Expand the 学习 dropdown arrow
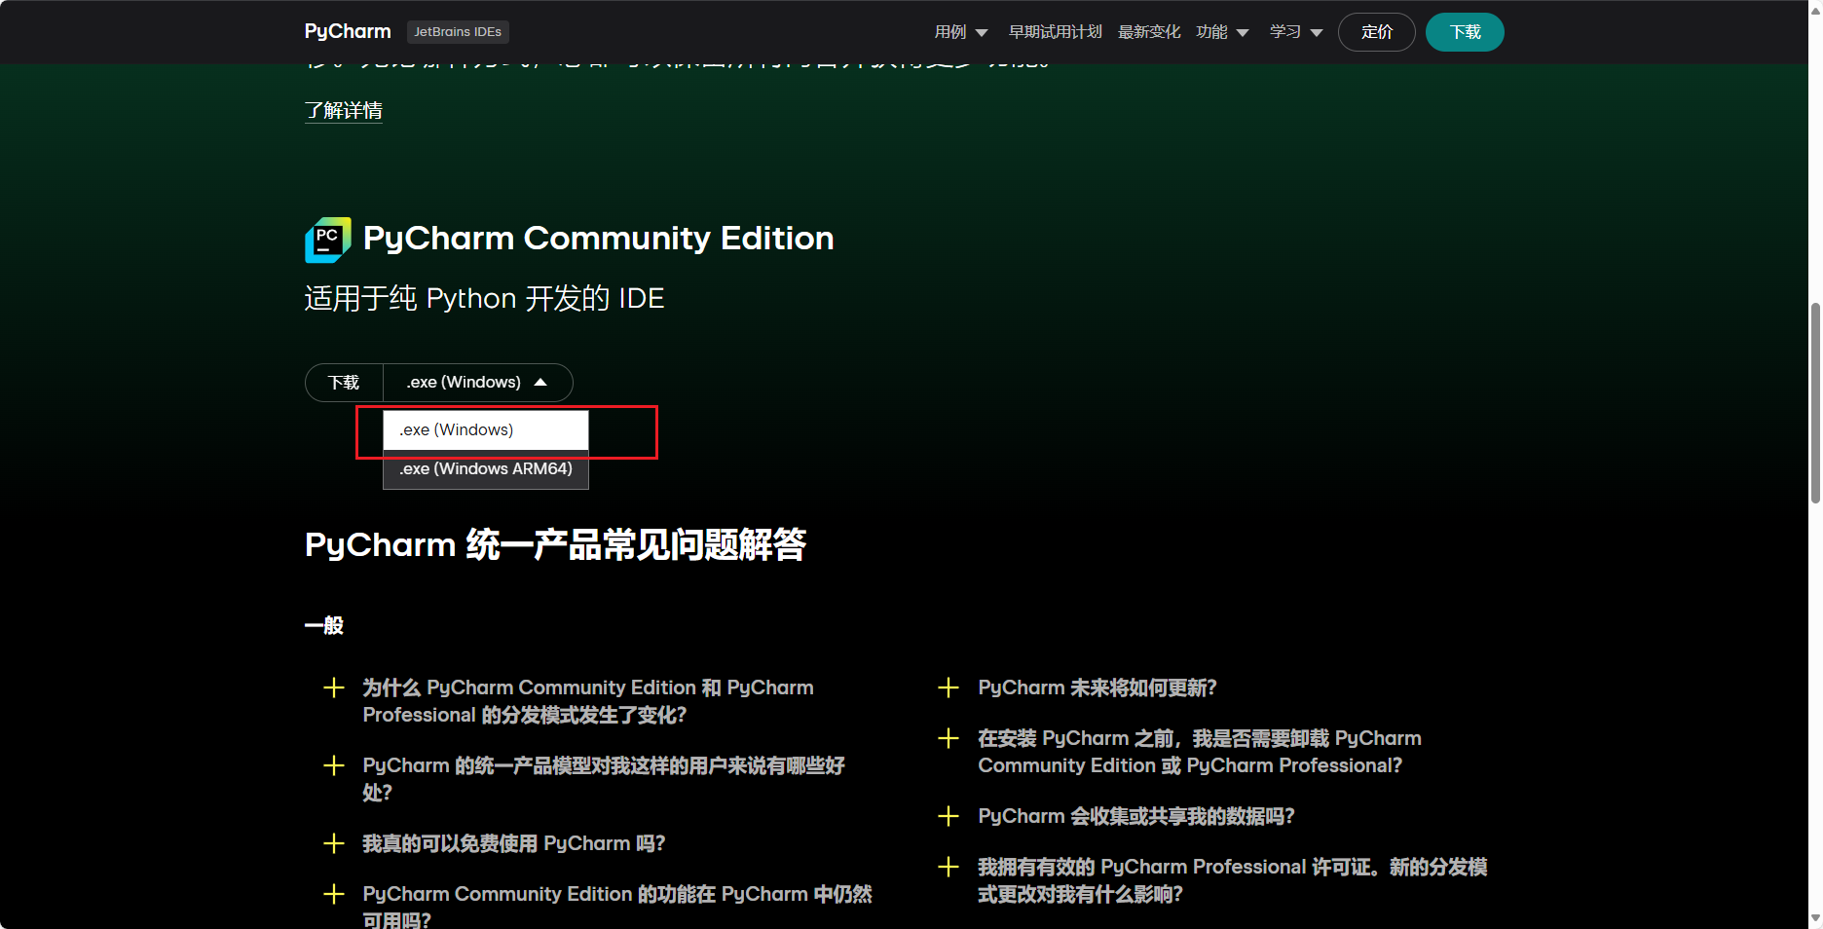 [1317, 33]
